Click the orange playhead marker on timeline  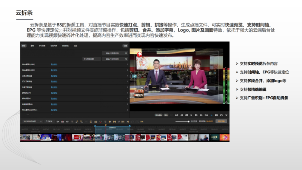point(106,125)
